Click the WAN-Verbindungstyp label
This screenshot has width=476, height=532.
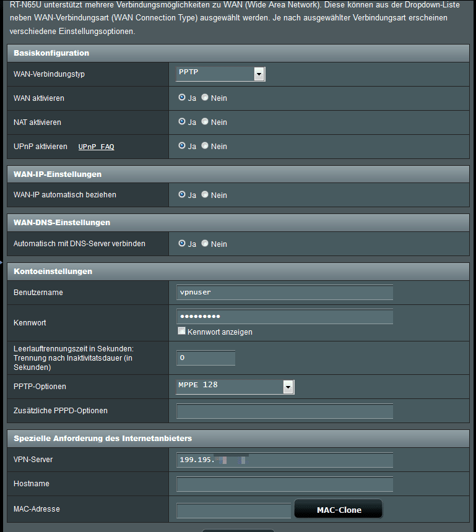click(50, 74)
